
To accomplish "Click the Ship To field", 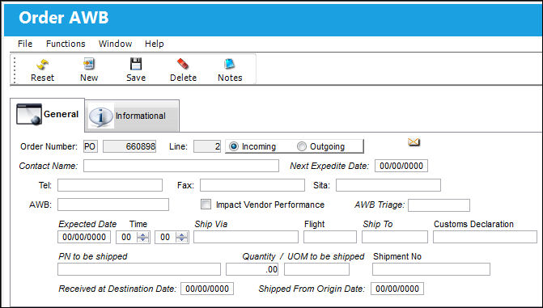I will (395, 237).
